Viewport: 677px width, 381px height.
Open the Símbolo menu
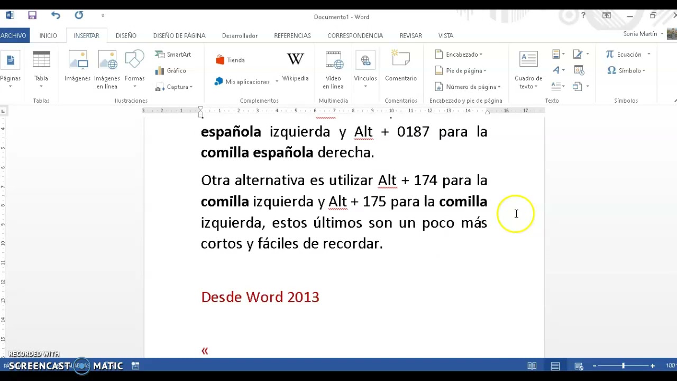point(627,70)
